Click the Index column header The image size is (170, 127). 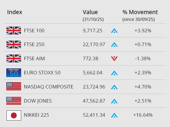coord(15,12)
